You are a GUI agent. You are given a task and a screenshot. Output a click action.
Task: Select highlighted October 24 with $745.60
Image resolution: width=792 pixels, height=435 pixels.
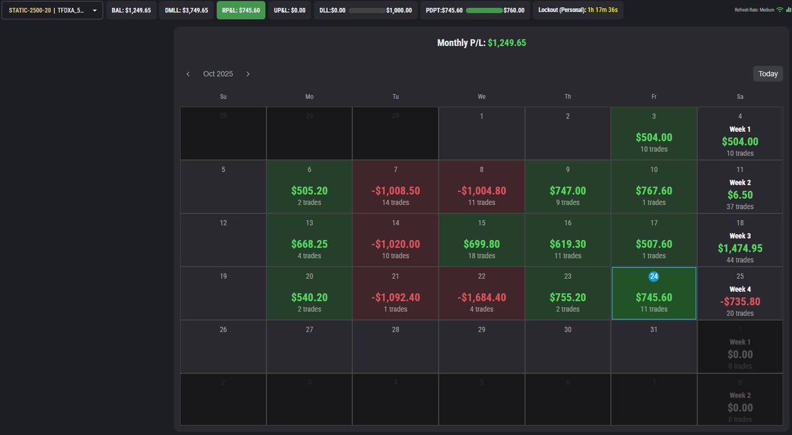pos(654,293)
